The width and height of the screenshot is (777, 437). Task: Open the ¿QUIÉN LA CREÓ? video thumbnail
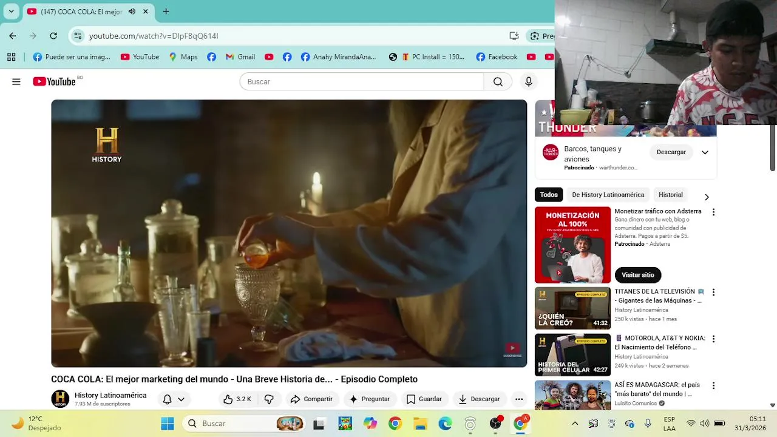(x=572, y=308)
